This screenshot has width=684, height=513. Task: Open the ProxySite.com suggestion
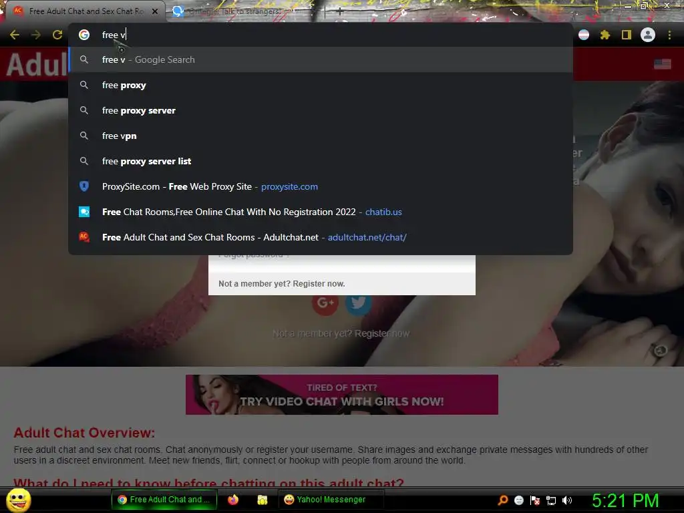tap(321, 187)
